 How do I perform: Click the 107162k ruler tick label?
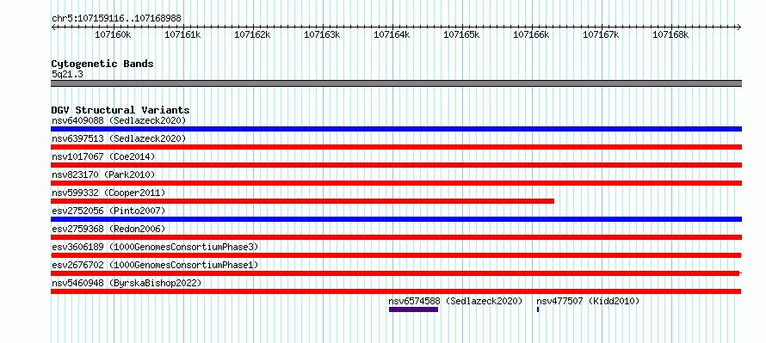point(252,34)
